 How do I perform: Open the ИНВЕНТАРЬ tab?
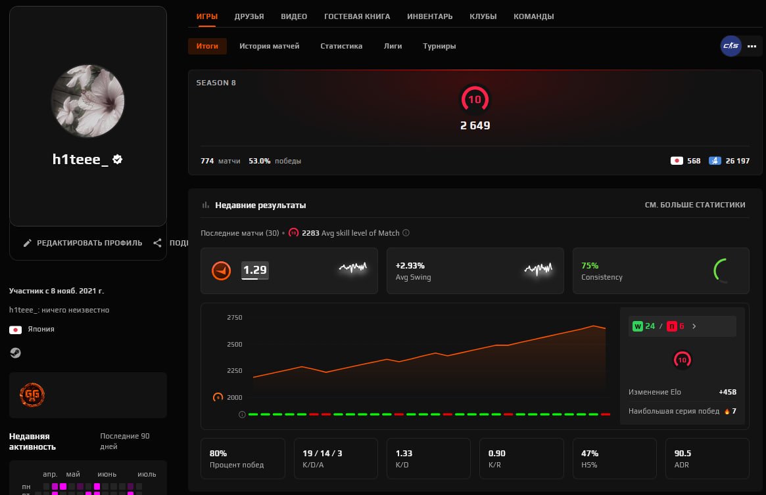coord(430,16)
